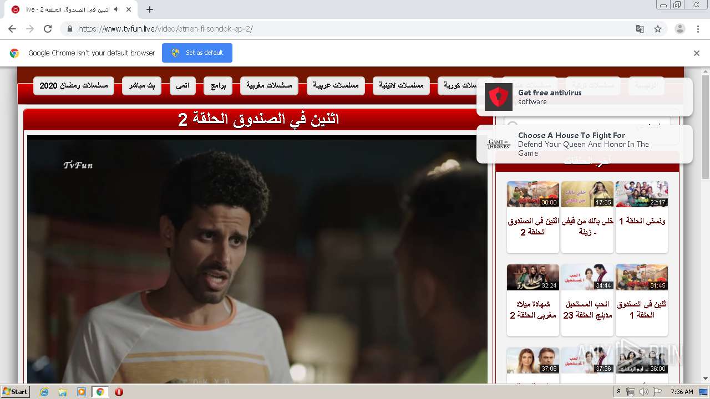Open the 37:36 video thumbnail
The height and width of the screenshot is (399, 710).
tap(587, 360)
